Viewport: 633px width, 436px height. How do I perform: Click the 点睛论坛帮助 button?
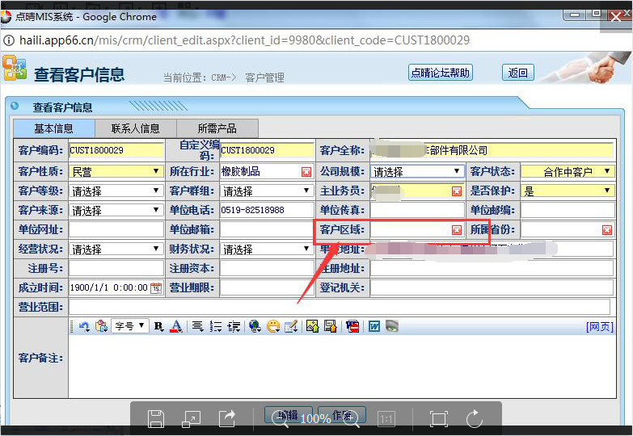click(x=441, y=73)
